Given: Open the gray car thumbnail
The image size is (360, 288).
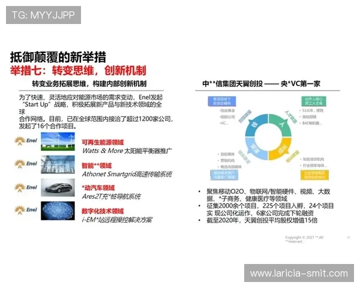Looking at the screenshot, I should pyautogui.click(x=58, y=188).
